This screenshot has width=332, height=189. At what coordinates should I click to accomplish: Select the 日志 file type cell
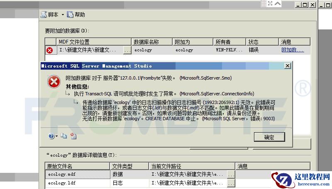coord(129,183)
